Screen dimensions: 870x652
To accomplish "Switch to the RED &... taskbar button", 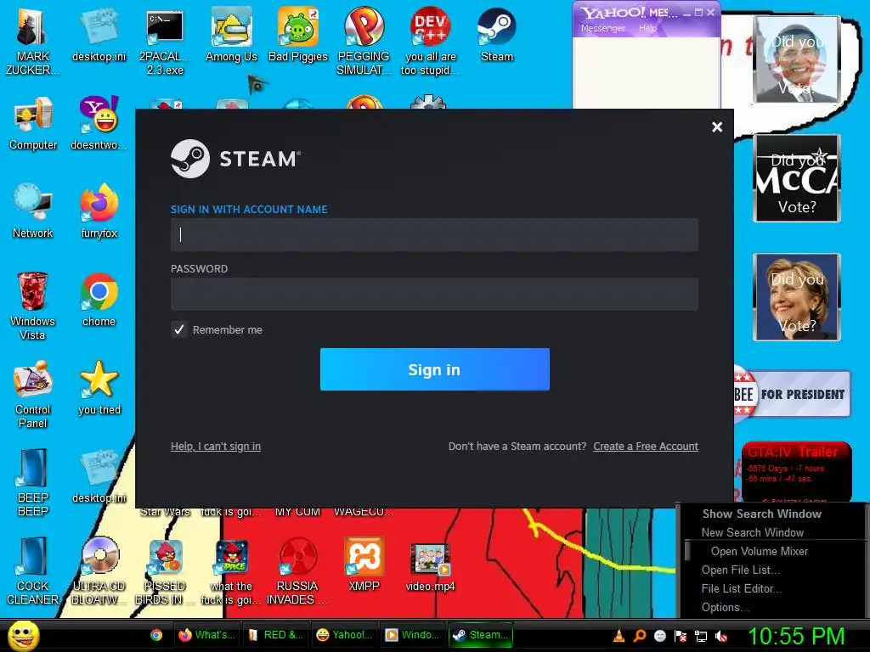I will click(276, 635).
